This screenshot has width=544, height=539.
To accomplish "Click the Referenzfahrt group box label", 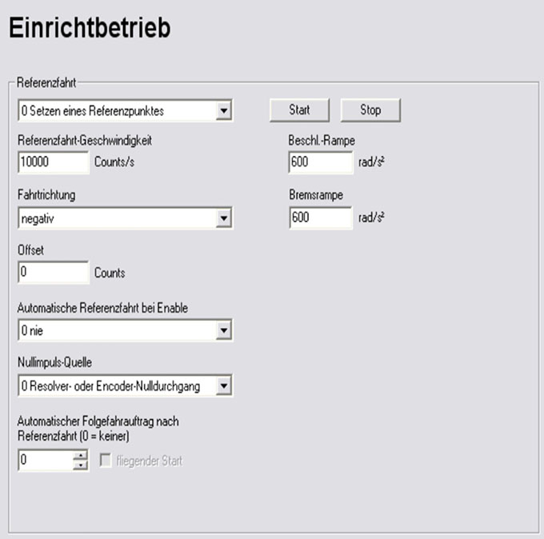I will 46,83.
